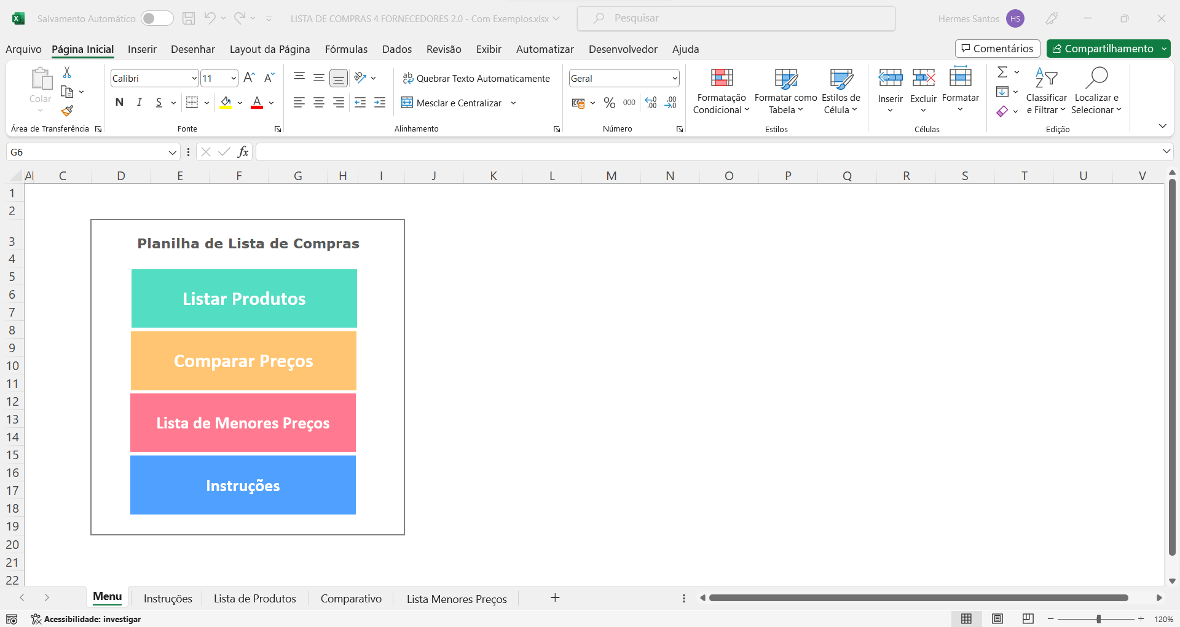Switch to the Dados ribbon tab
This screenshot has height=627, width=1180.
(397, 49)
